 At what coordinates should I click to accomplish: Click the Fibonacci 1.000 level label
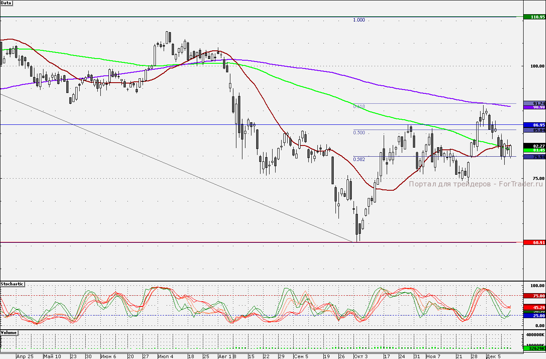[x=359, y=20]
